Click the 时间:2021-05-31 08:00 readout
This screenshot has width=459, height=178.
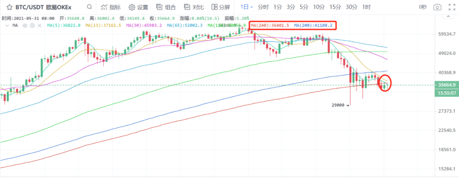point(28,18)
